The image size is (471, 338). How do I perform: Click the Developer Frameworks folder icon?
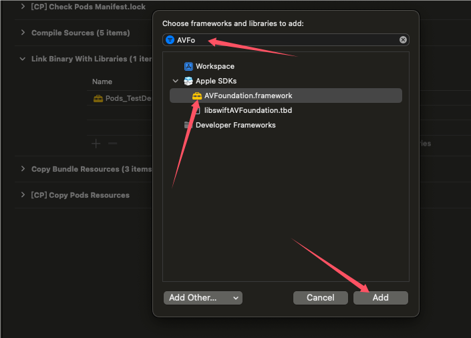(x=188, y=125)
